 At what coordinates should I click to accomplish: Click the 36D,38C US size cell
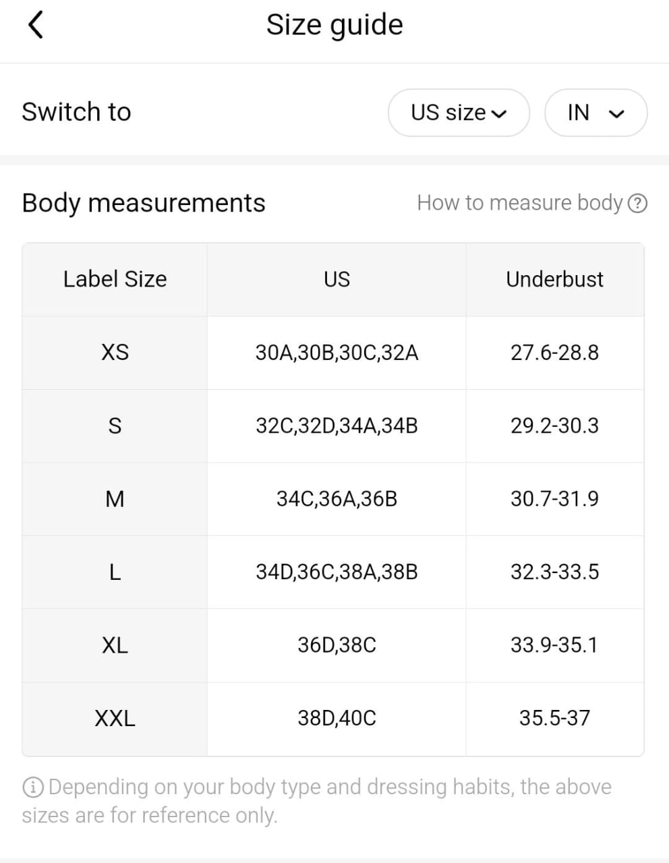pyautogui.click(x=337, y=645)
